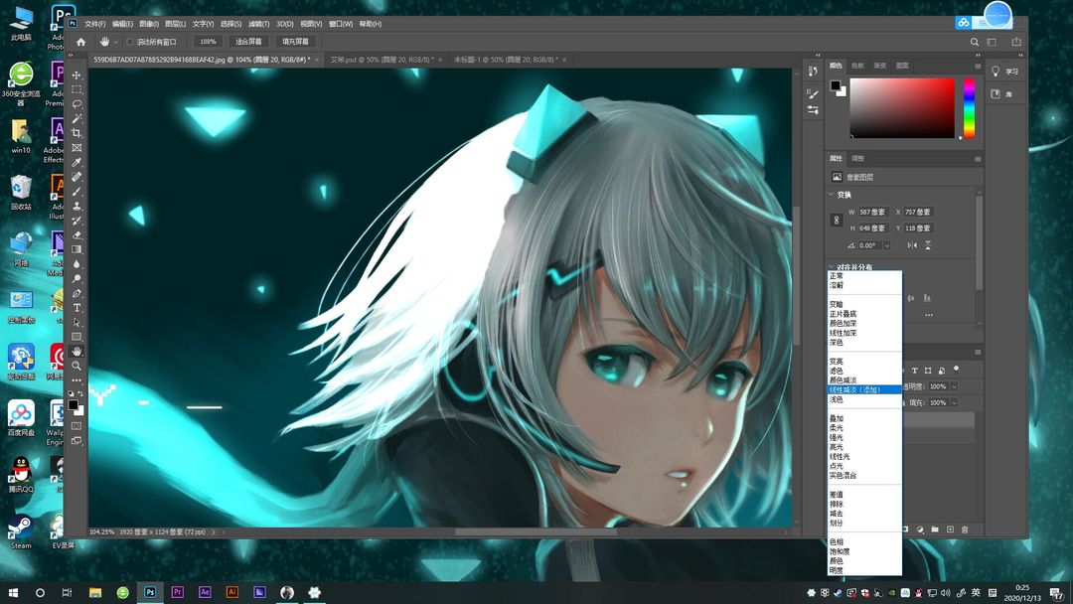
Task: Click the share icon at top right
Action: point(1016,42)
